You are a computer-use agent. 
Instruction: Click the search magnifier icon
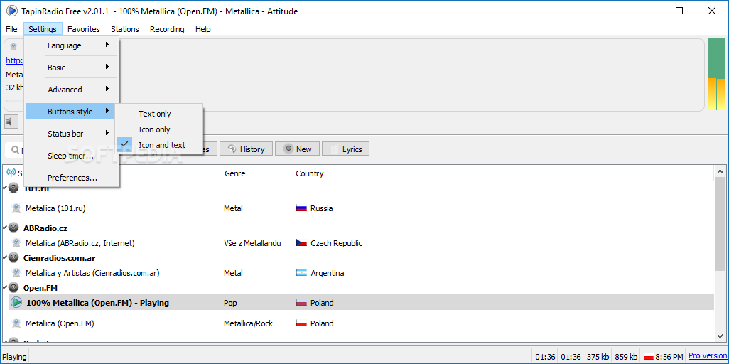pos(14,150)
